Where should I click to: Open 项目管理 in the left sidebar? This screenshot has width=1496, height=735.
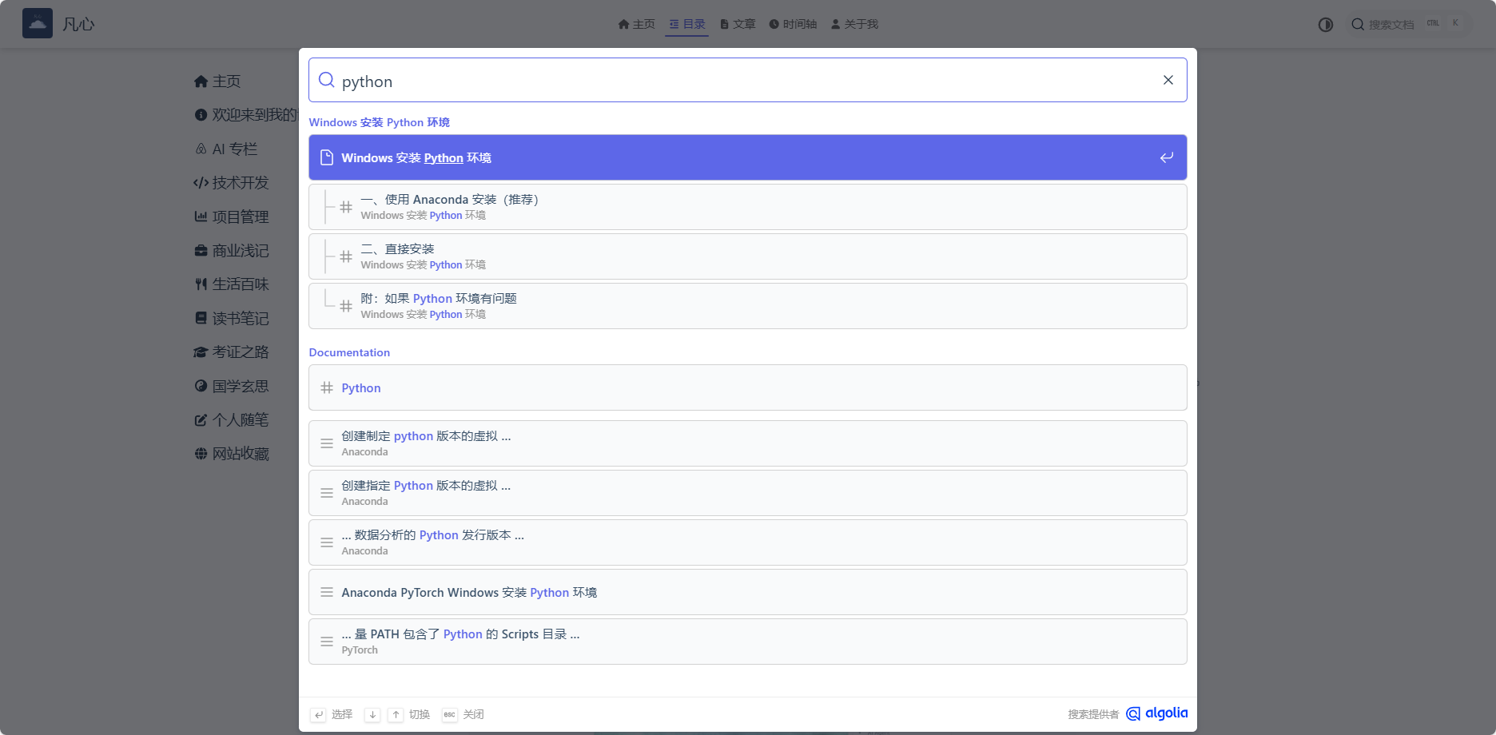tap(231, 217)
